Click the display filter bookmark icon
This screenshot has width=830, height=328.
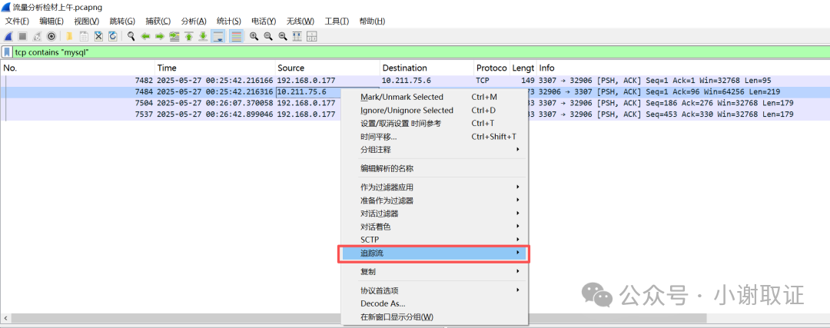[8, 52]
